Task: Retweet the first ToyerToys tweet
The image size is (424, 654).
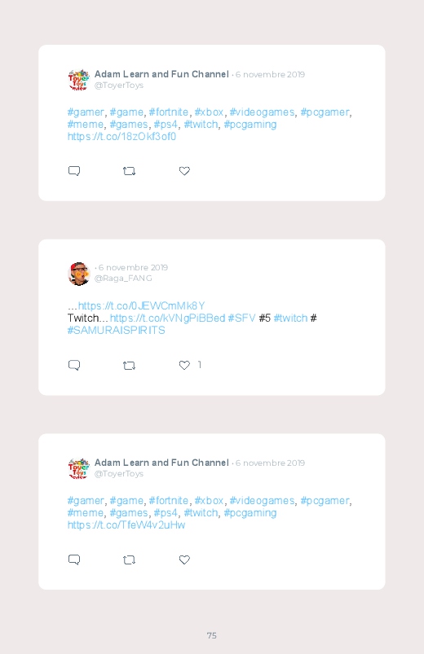Action: 129,171
